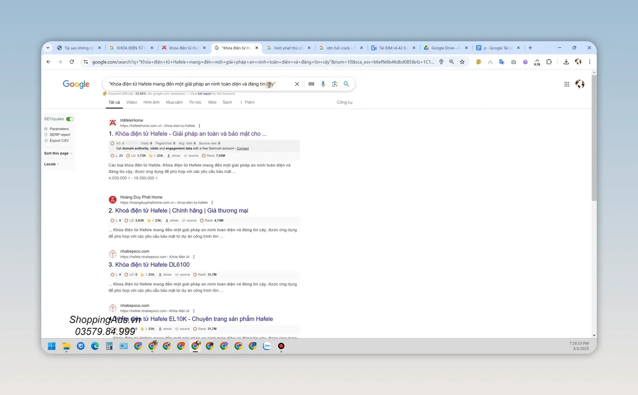Start voice search with the microphone icon
The height and width of the screenshot is (395, 638).
click(x=323, y=84)
